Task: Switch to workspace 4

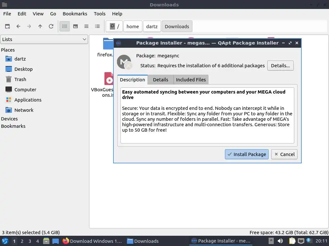Action: pos(38,241)
